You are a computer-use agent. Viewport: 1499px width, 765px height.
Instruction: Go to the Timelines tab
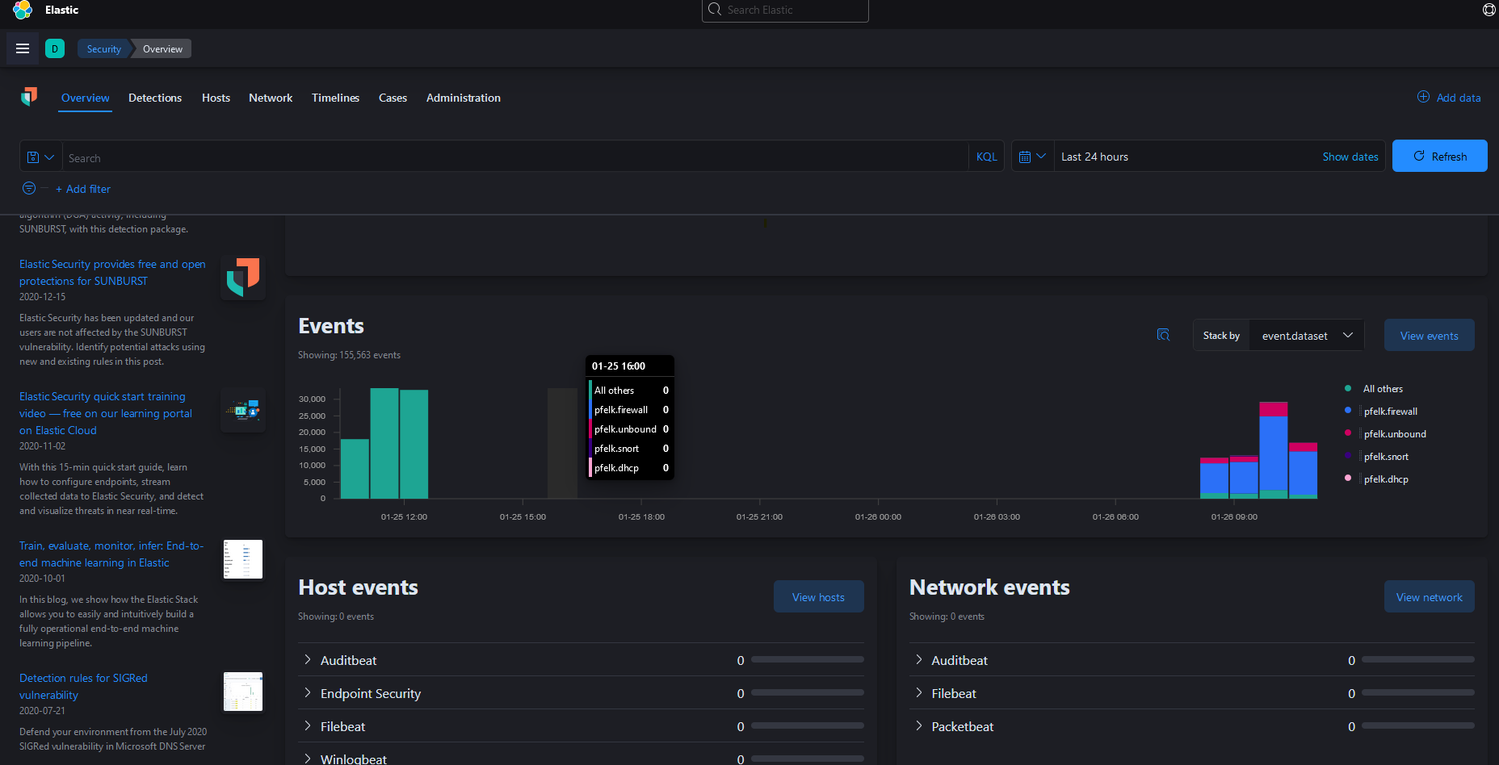(x=335, y=98)
